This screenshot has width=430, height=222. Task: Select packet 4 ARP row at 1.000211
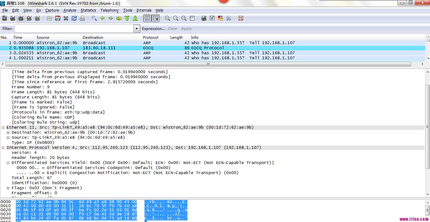click(213, 58)
